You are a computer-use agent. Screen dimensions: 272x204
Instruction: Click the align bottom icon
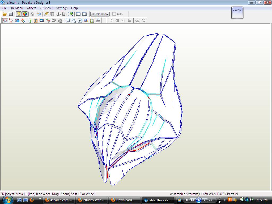pyautogui.click(x=130, y=21)
